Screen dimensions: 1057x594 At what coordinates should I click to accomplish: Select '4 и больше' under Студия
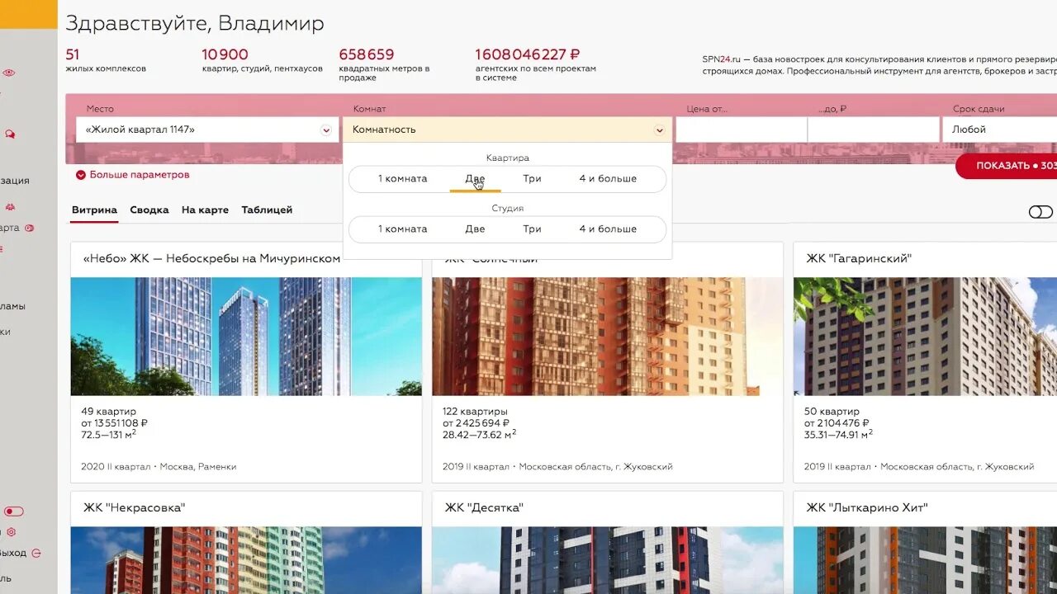pyautogui.click(x=608, y=229)
